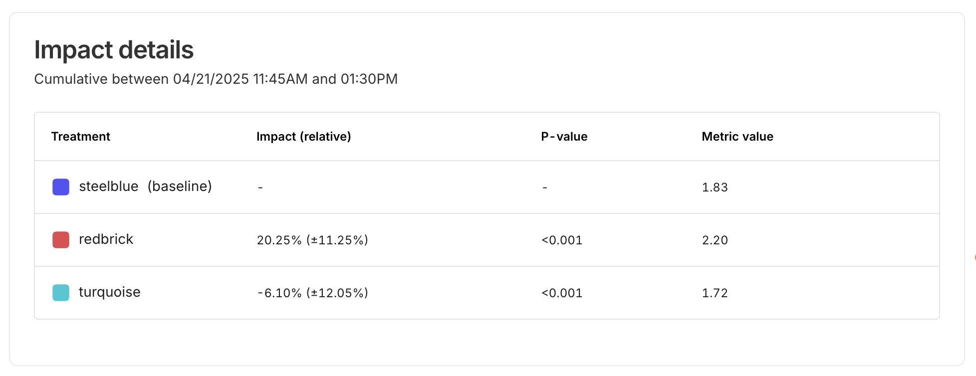Click steelblue metric value 1.83
This screenshot has height=376, width=976.
tap(715, 188)
